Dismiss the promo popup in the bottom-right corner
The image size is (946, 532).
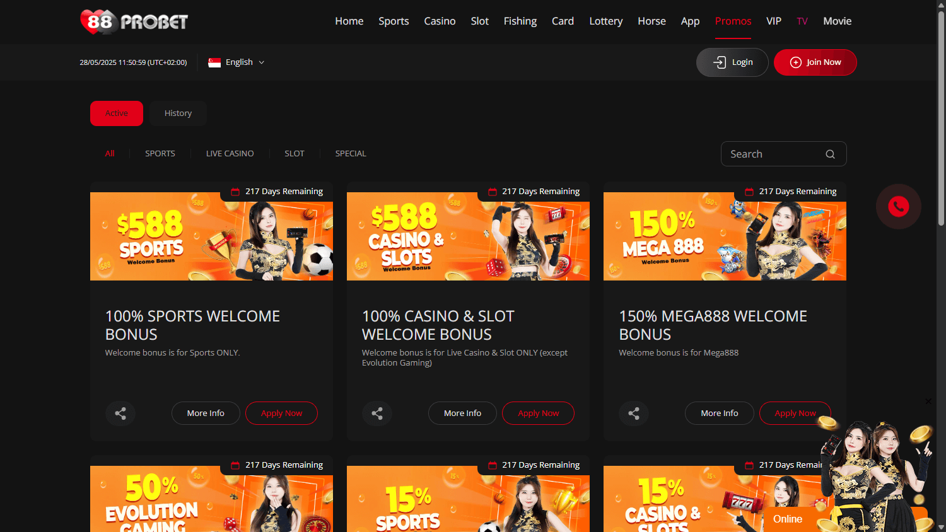coord(928,401)
